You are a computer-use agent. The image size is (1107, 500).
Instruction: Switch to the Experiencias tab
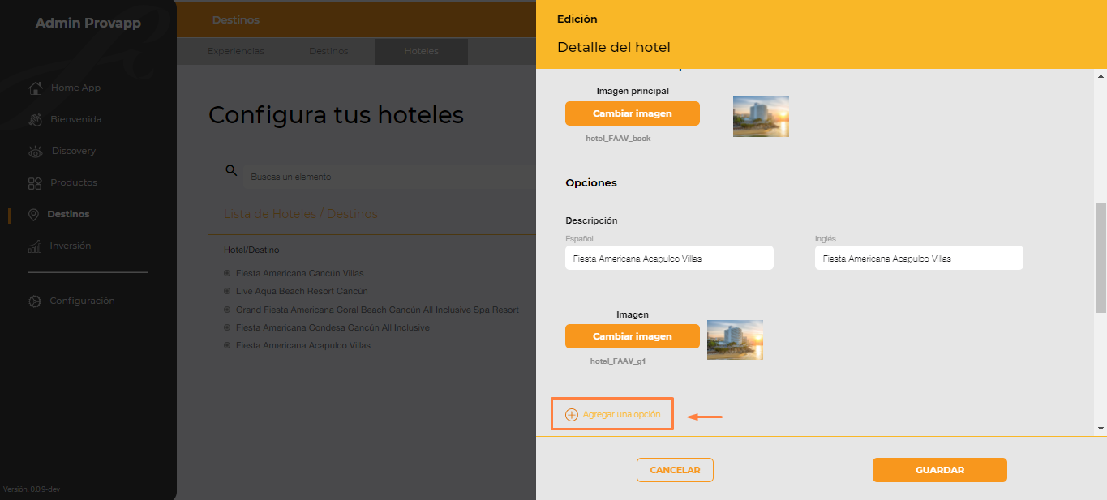(x=236, y=51)
